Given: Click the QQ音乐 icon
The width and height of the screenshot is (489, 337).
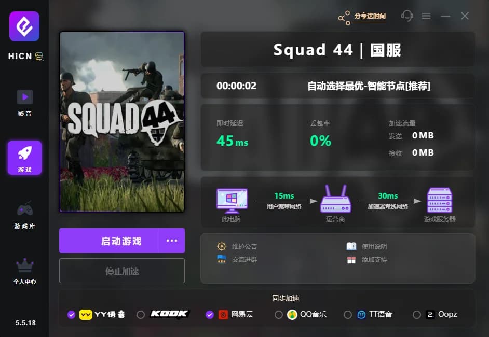Looking at the screenshot, I should pyautogui.click(x=292, y=315).
